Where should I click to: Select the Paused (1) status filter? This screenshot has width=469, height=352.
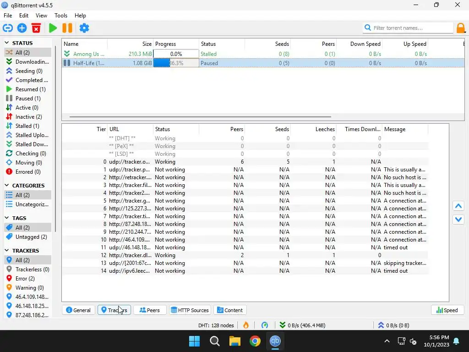[28, 99]
